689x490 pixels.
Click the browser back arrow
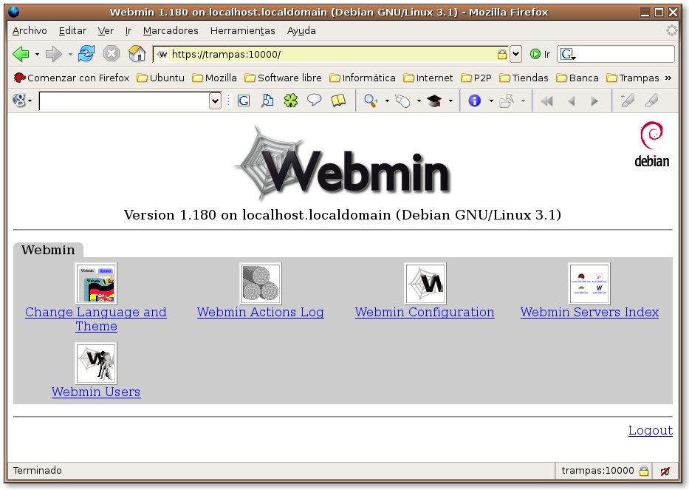[21, 54]
